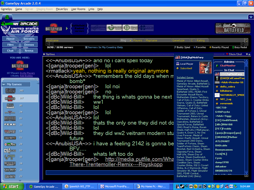Screen dimensions: 254x190
Task: Click the chat message input field
Action: point(110,173)
